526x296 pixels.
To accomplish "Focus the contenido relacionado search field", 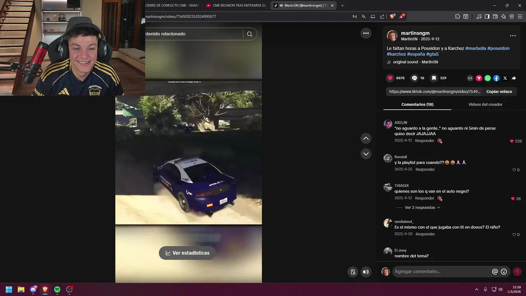I will click(x=193, y=34).
